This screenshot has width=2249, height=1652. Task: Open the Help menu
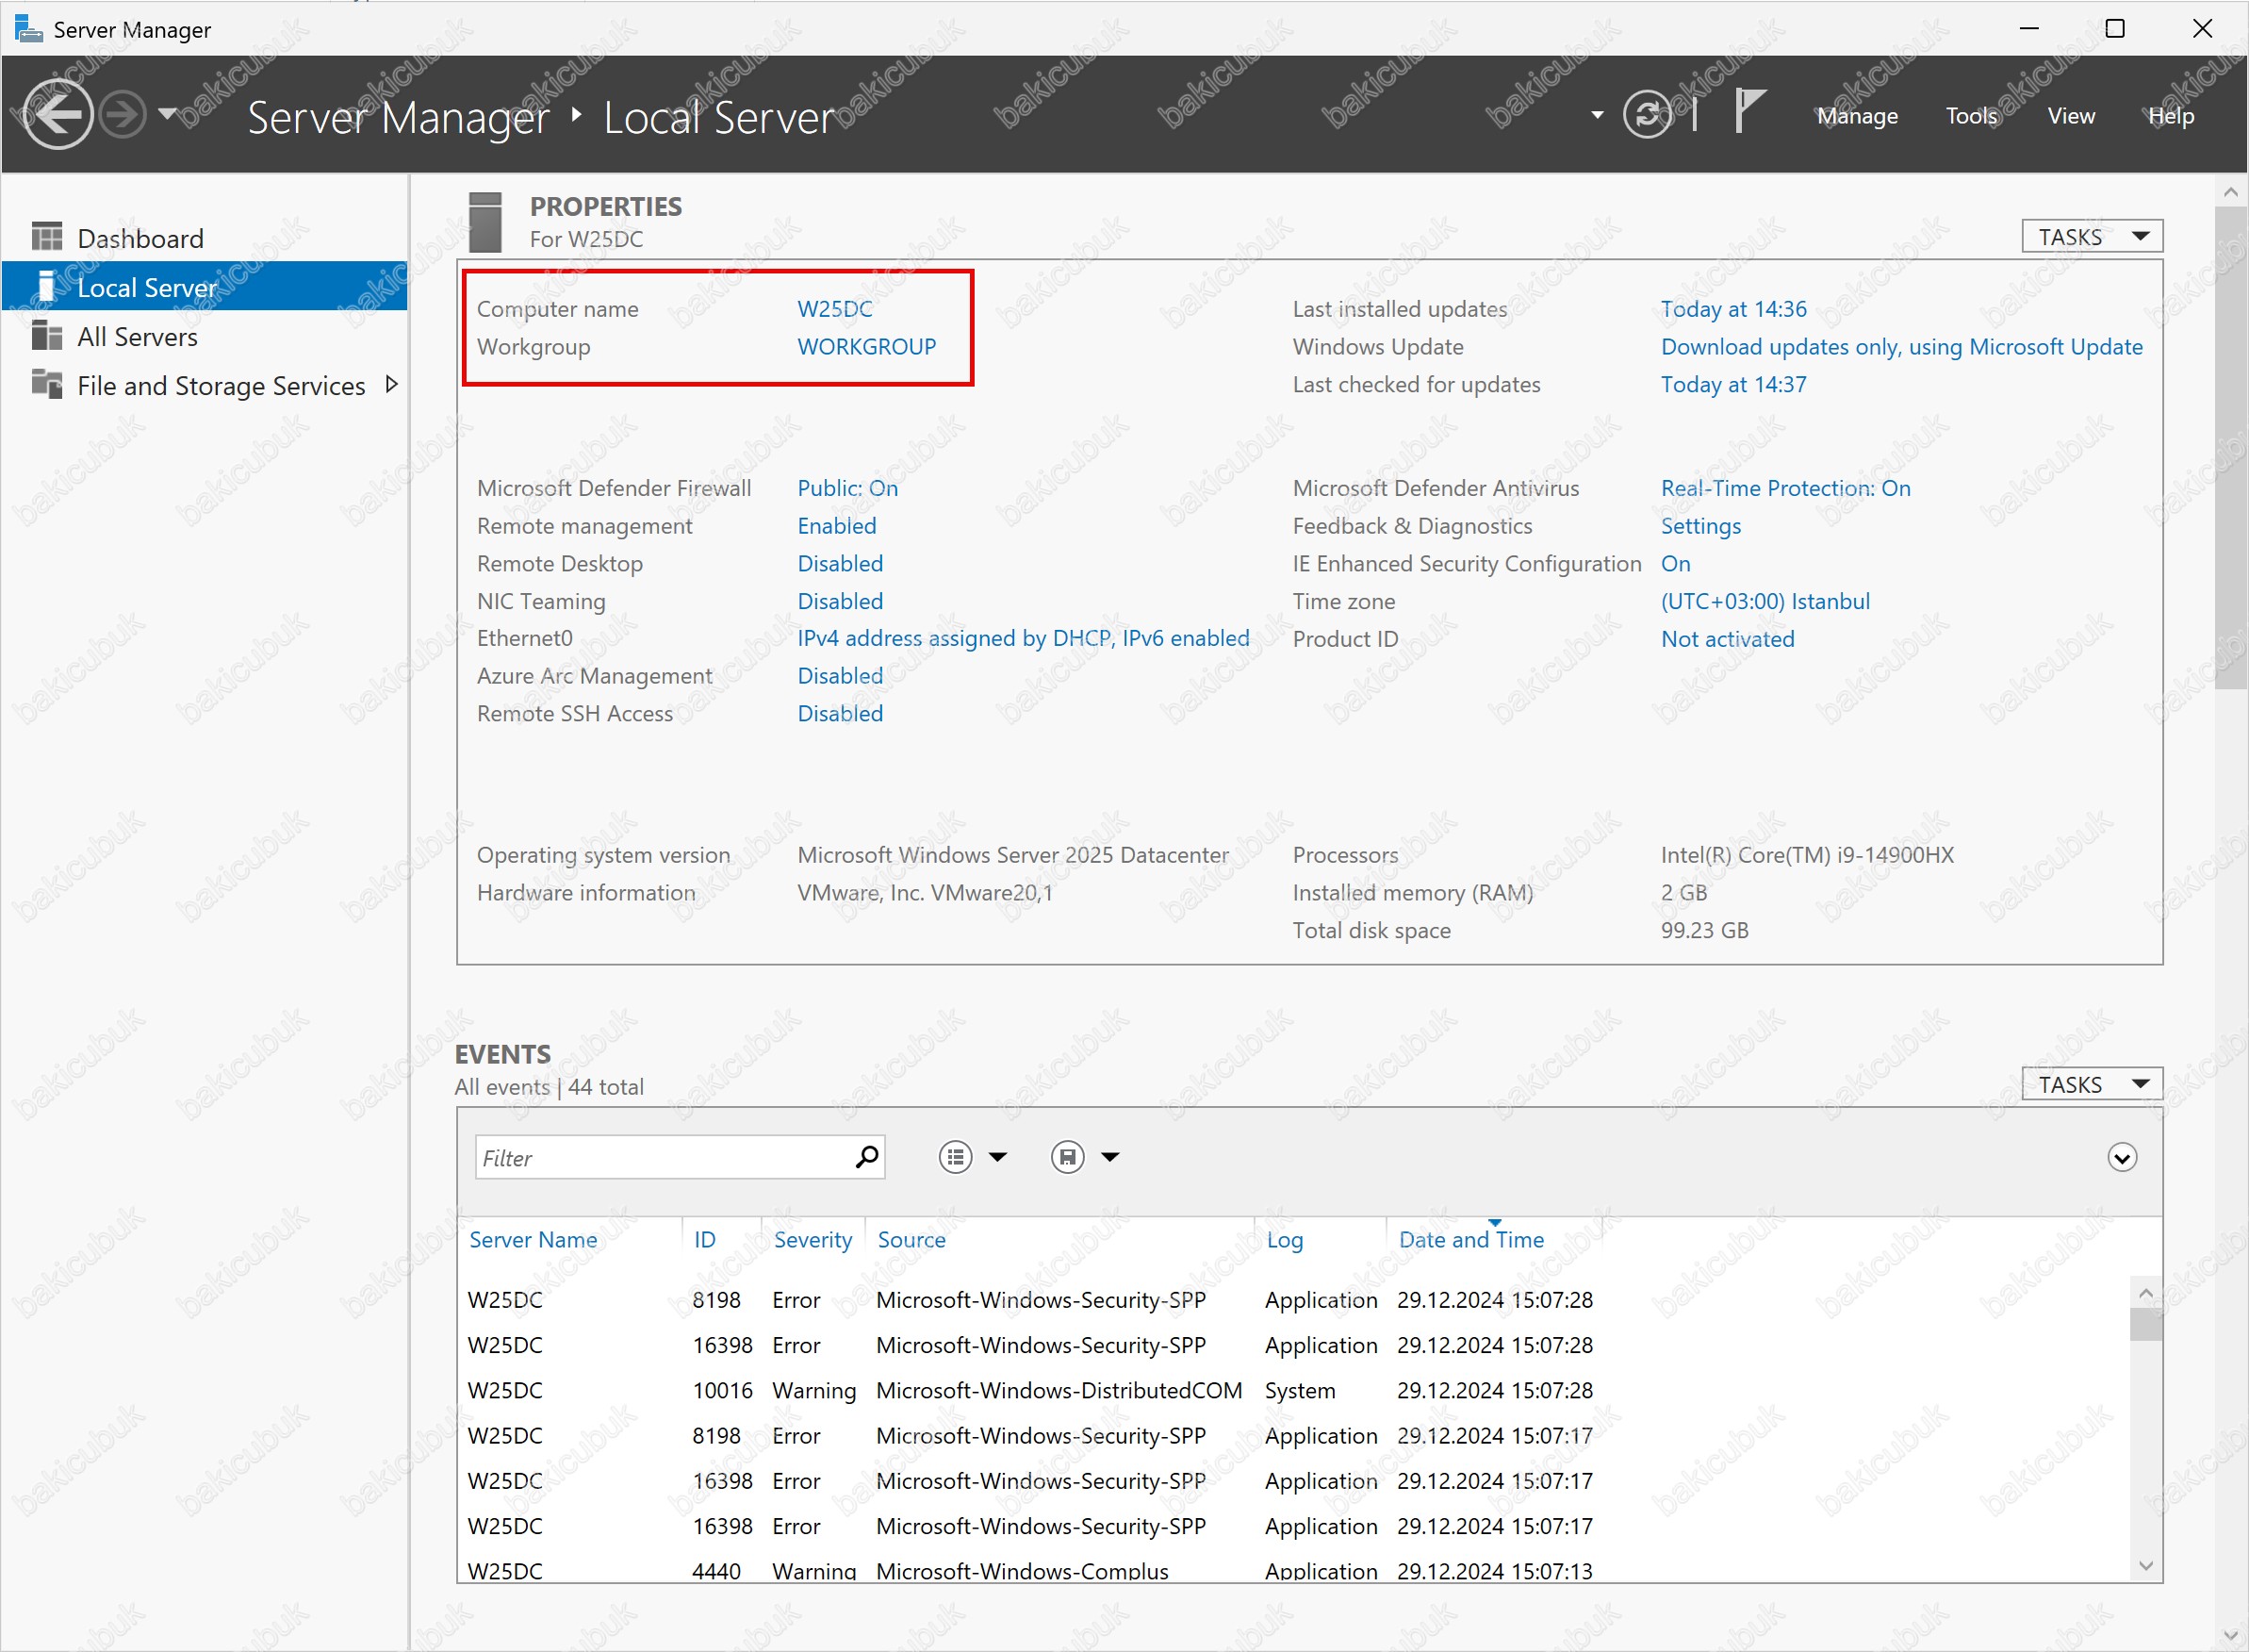(x=2171, y=116)
